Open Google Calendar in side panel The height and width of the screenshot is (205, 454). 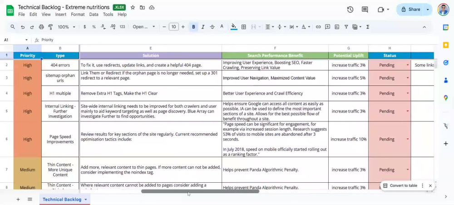[x=446, y=27]
